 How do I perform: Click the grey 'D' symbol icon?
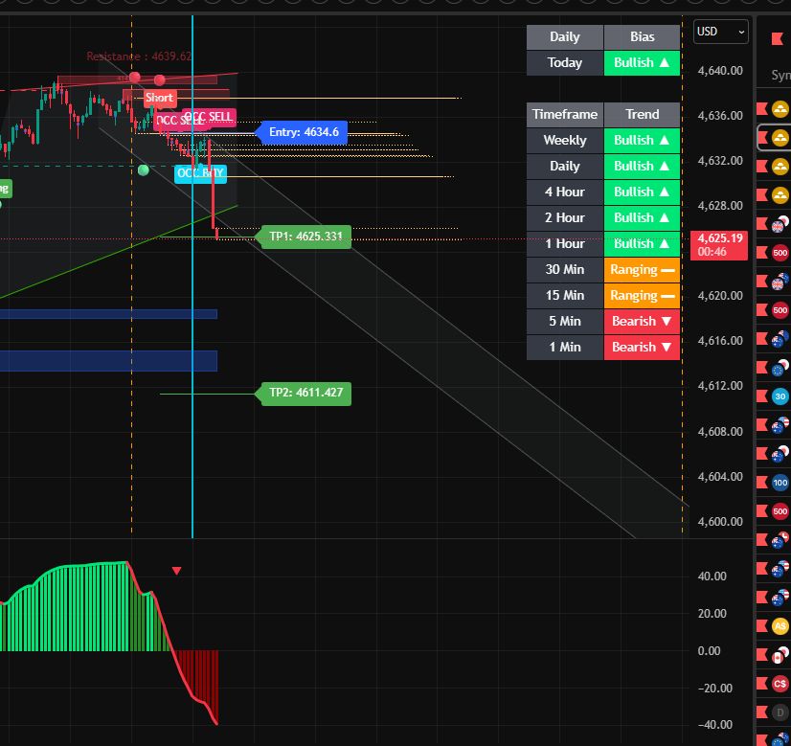coord(780,712)
